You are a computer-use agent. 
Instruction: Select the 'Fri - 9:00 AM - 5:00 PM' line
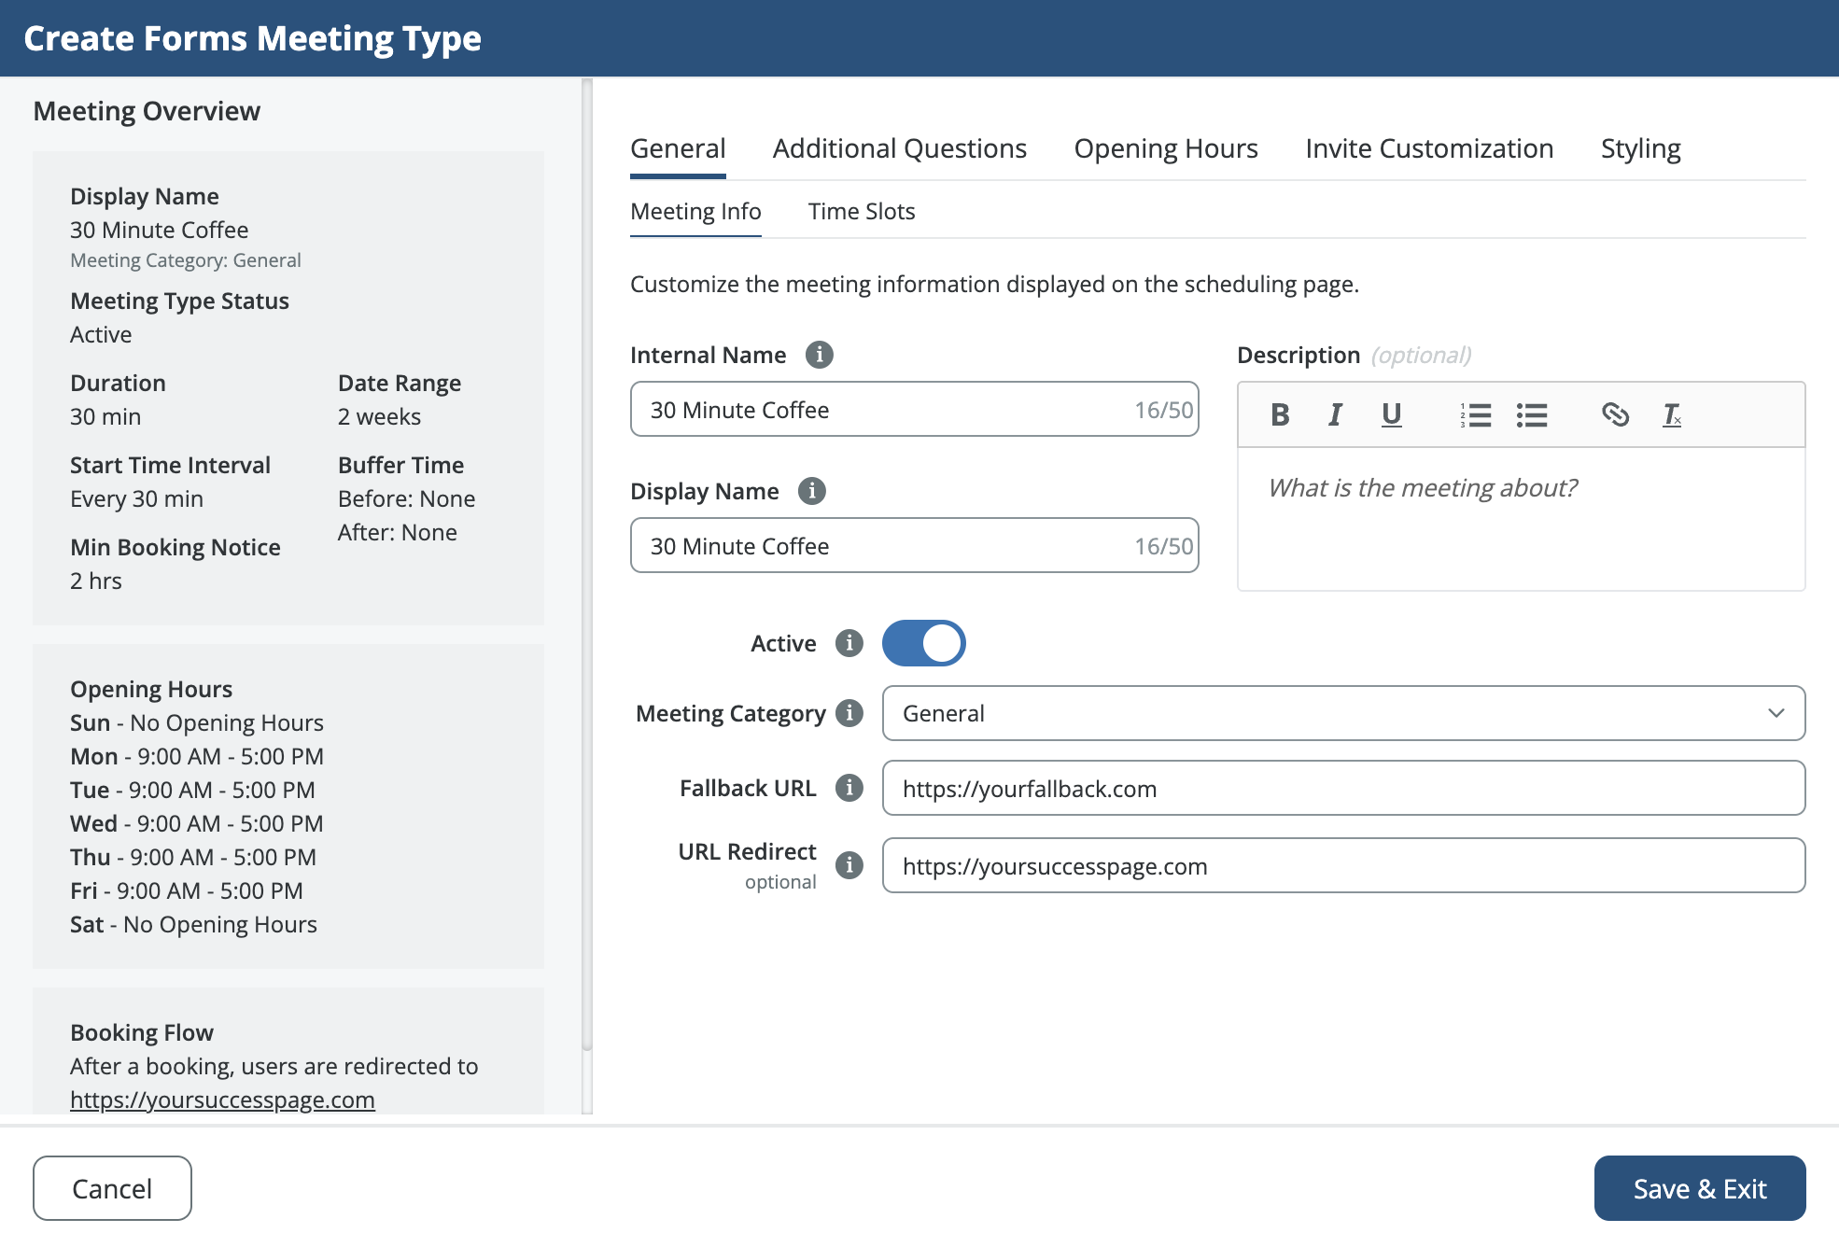coord(187,890)
